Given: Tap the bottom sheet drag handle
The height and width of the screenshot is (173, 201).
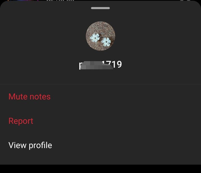Looking at the screenshot, I should pos(100,8).
